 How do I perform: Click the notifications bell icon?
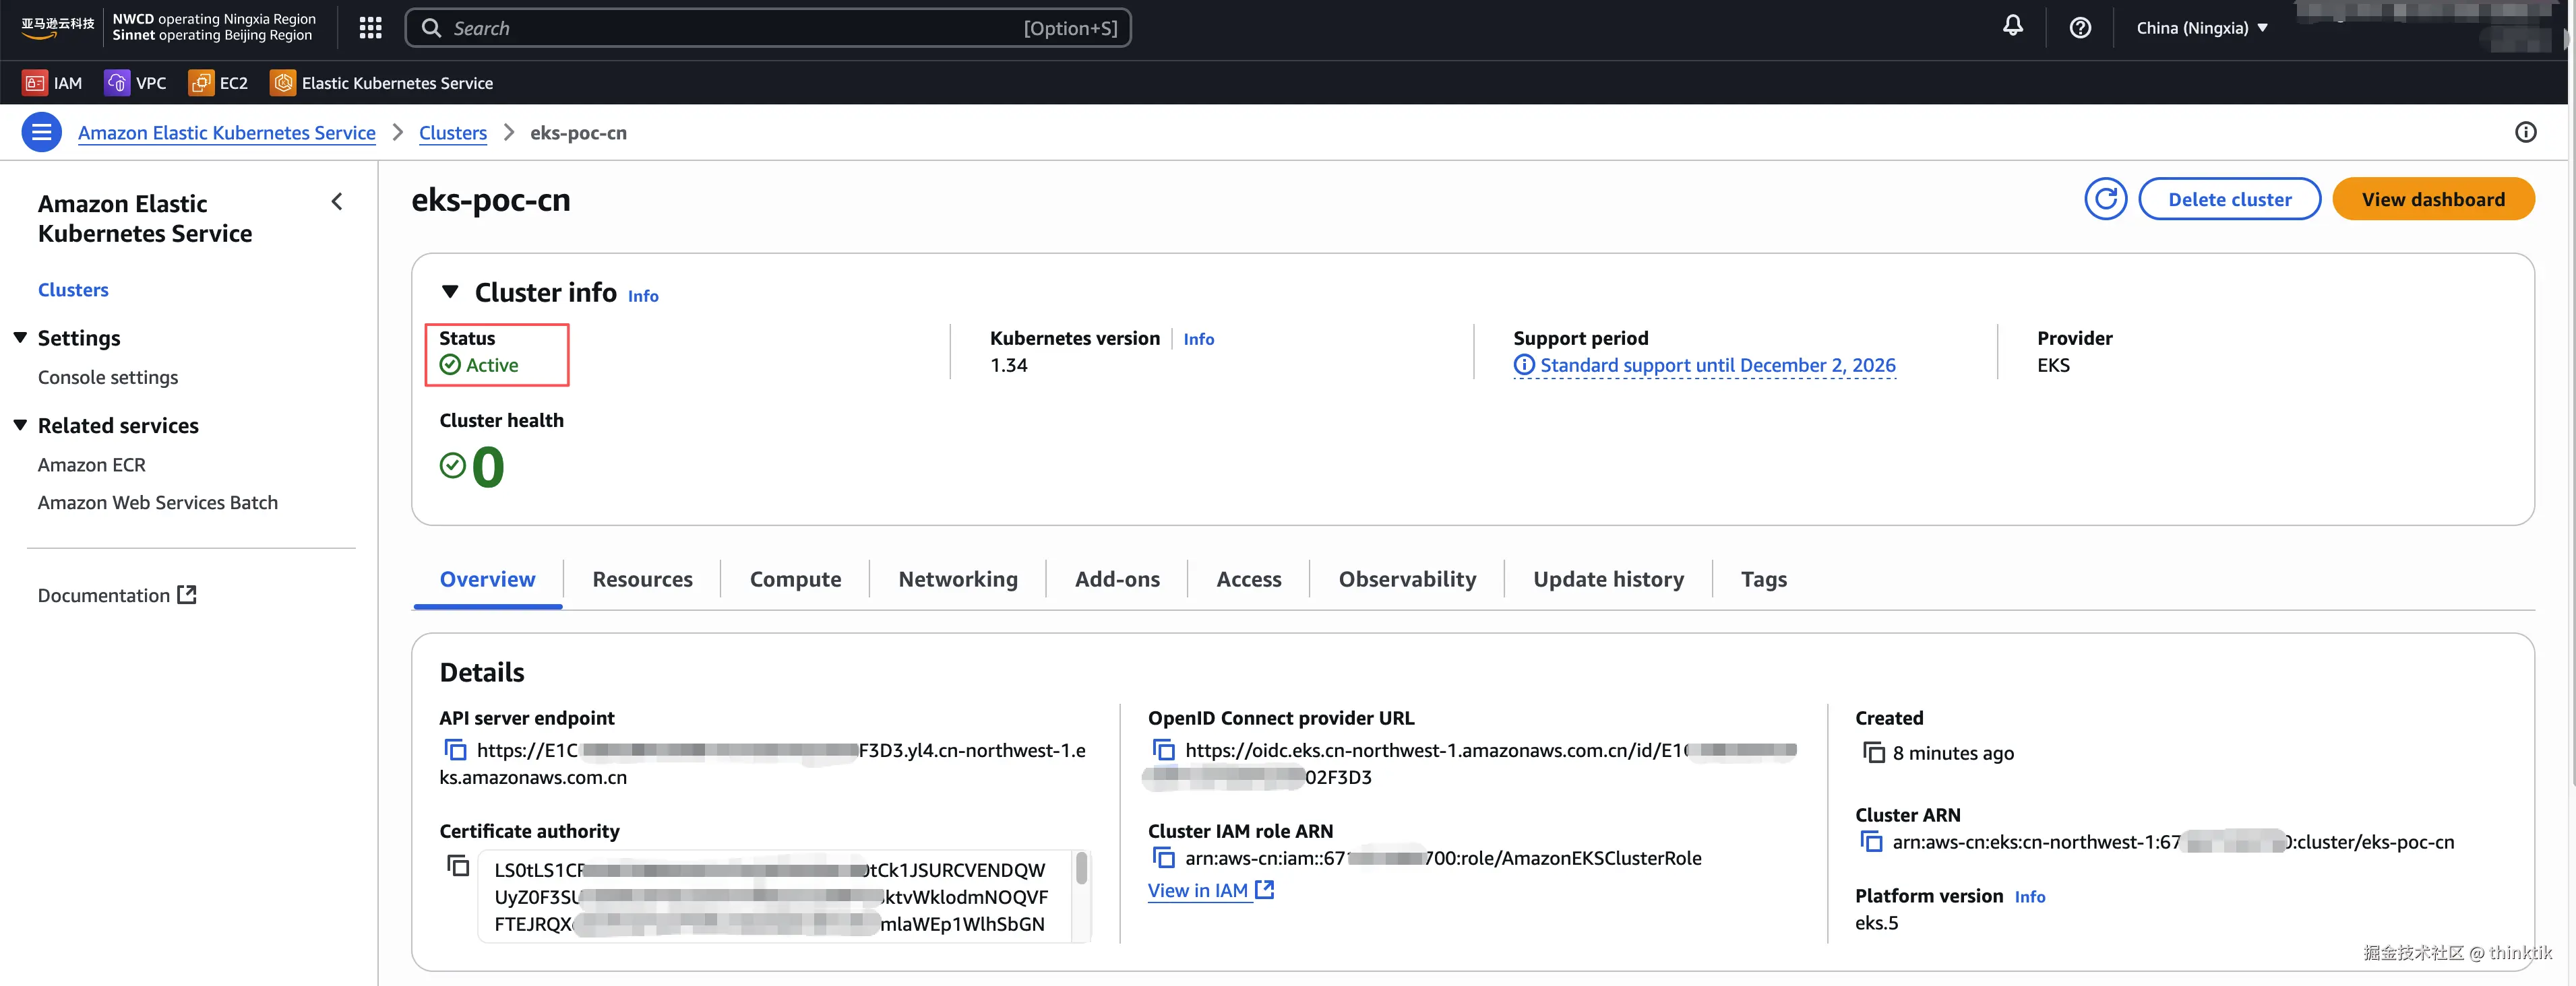click(x=2012, y=27)
